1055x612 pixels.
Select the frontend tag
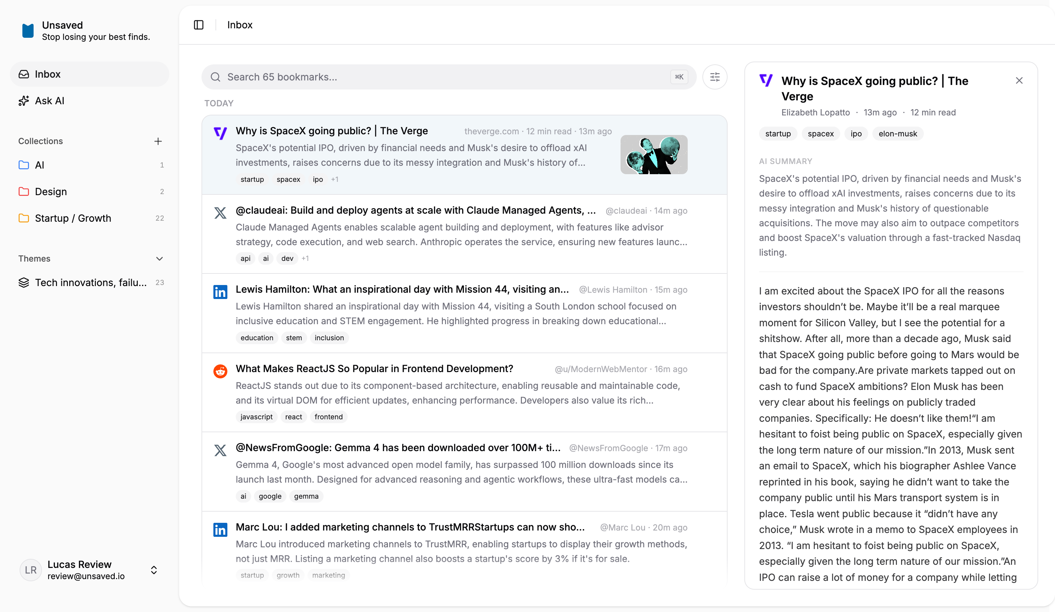coord(329,417)
